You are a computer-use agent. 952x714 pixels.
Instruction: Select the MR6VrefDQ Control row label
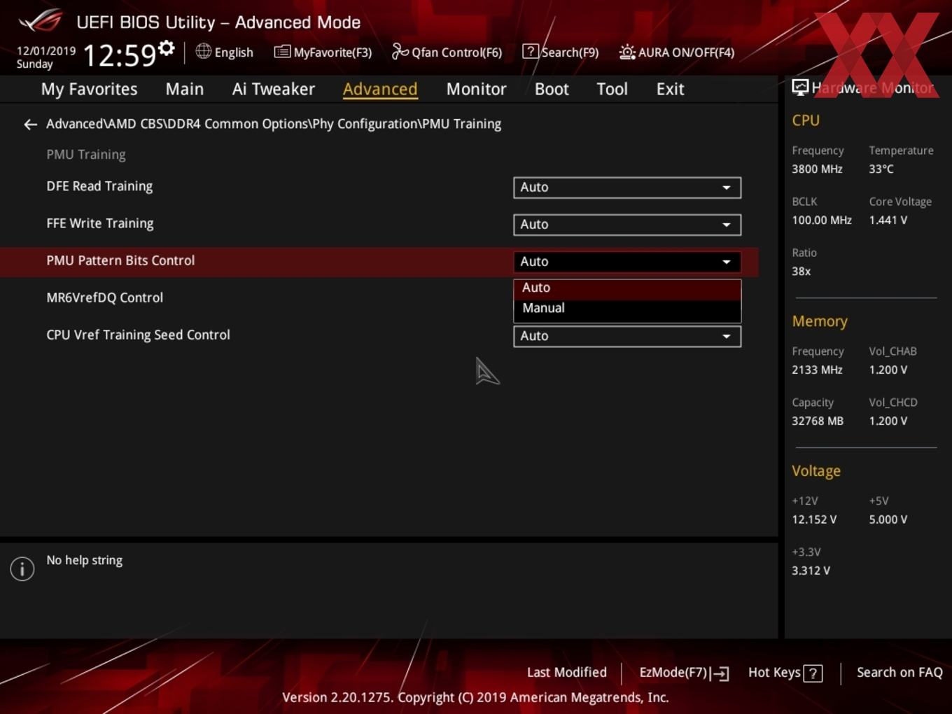click(105, 297)
